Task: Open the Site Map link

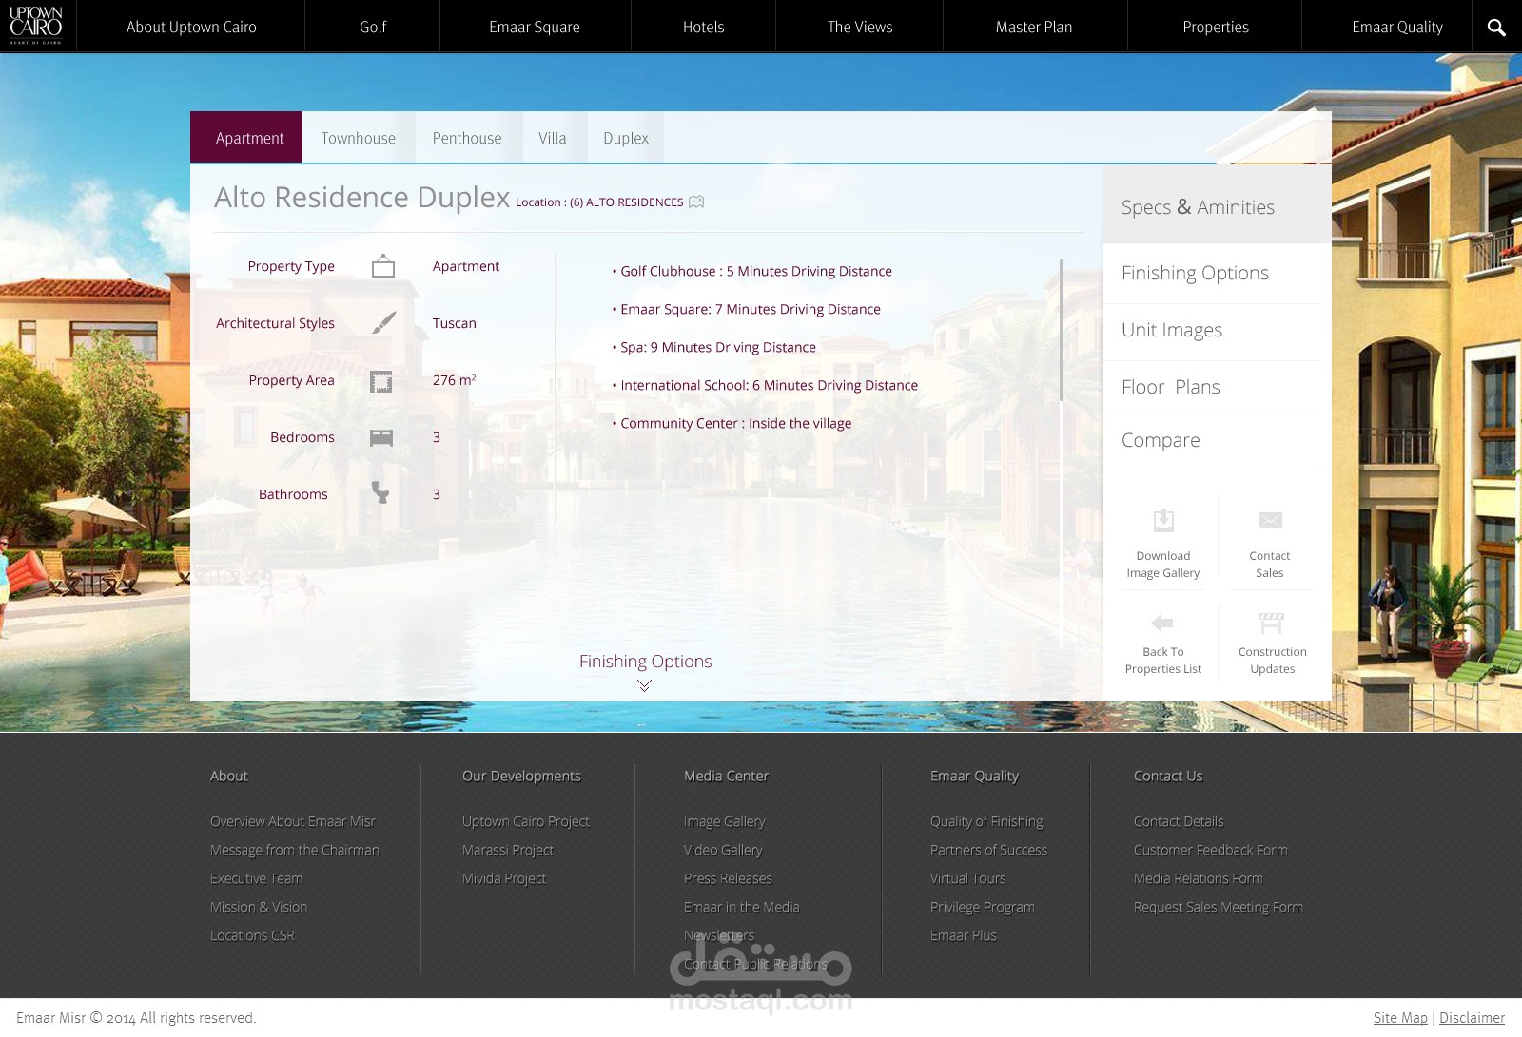Action: coord(1400,1017)
